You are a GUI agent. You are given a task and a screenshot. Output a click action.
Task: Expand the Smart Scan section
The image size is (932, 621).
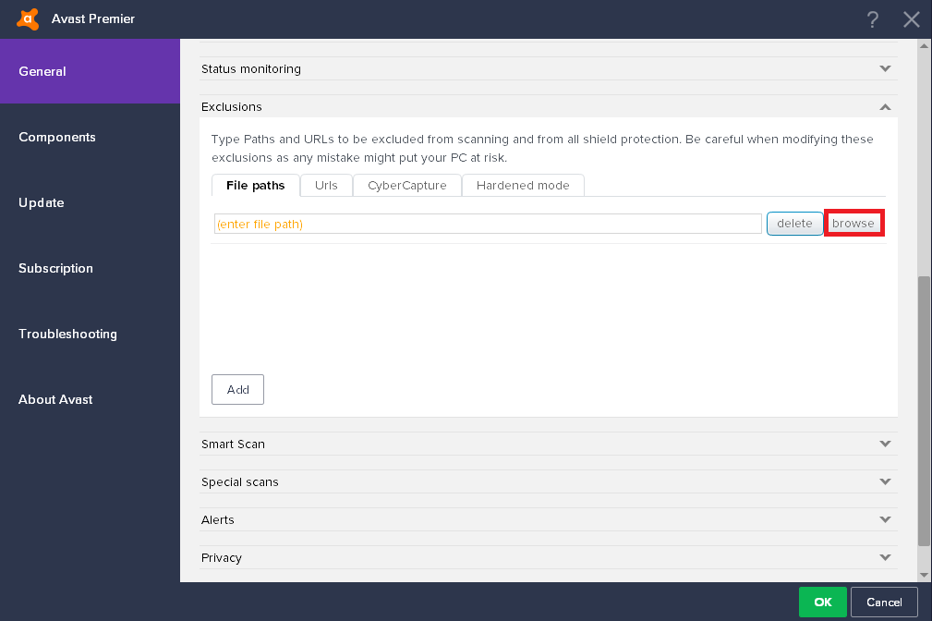pyautogui.click(x=885, y=444)
